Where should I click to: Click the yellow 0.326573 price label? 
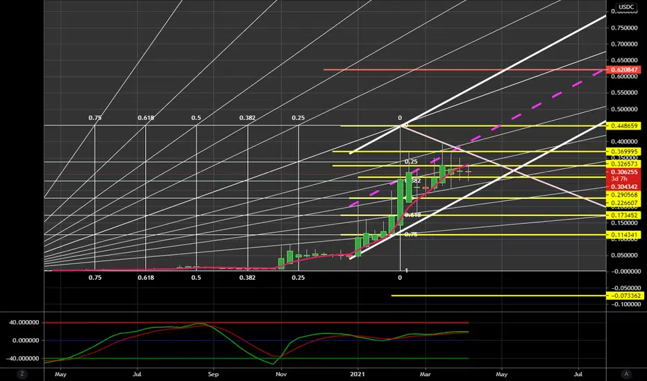pyautogui.click(x=623, y=164)
